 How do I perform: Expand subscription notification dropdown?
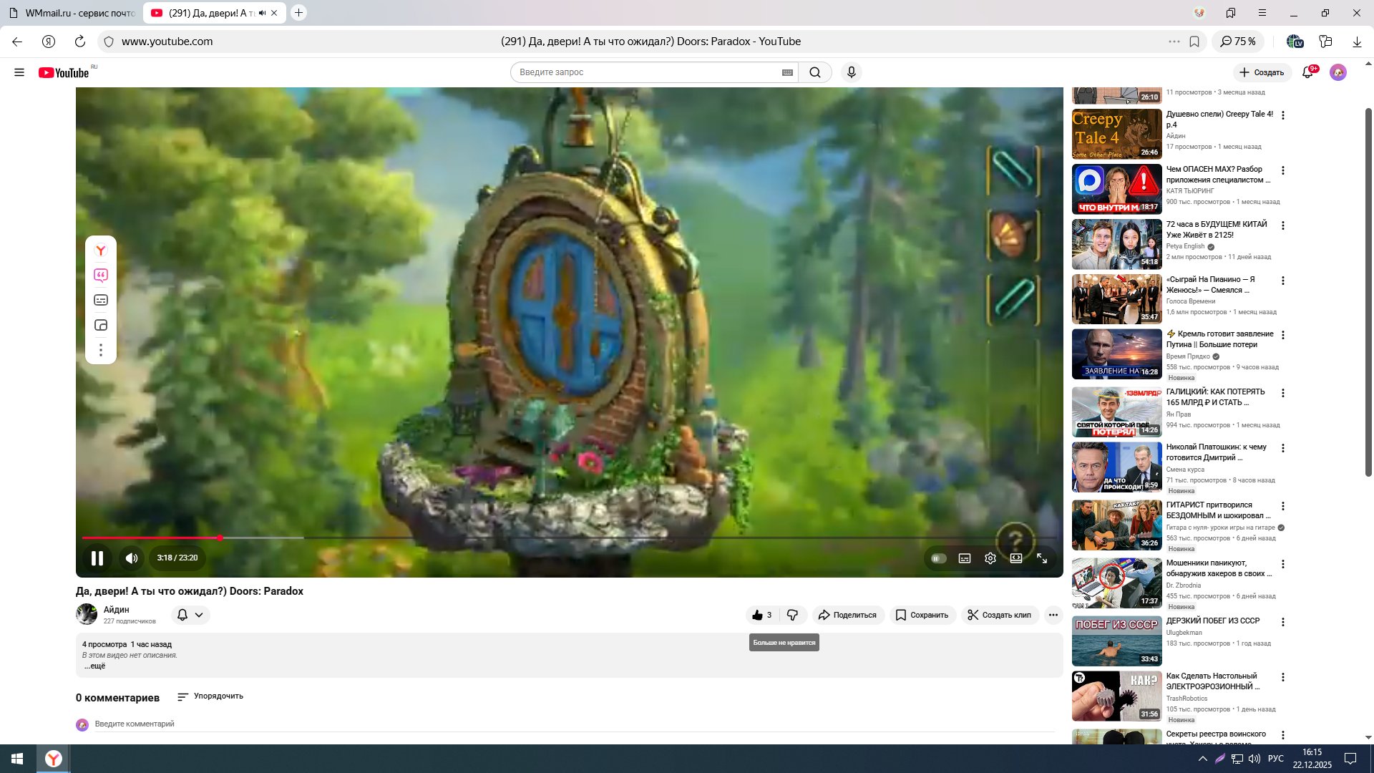190,615
